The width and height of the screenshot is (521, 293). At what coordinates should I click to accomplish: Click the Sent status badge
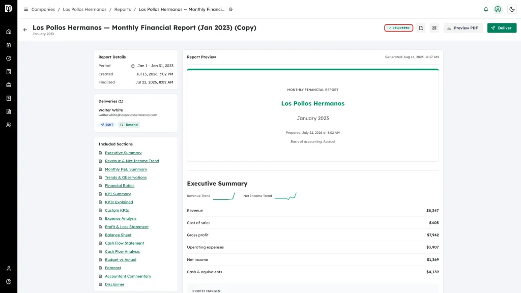[x=107, y=125]
